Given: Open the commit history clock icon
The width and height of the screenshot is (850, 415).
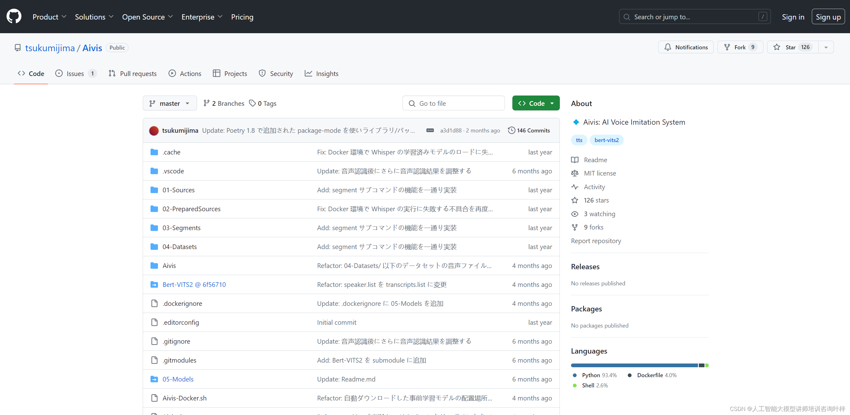Looking at the screenshot, I should click(x=511, y=130).
